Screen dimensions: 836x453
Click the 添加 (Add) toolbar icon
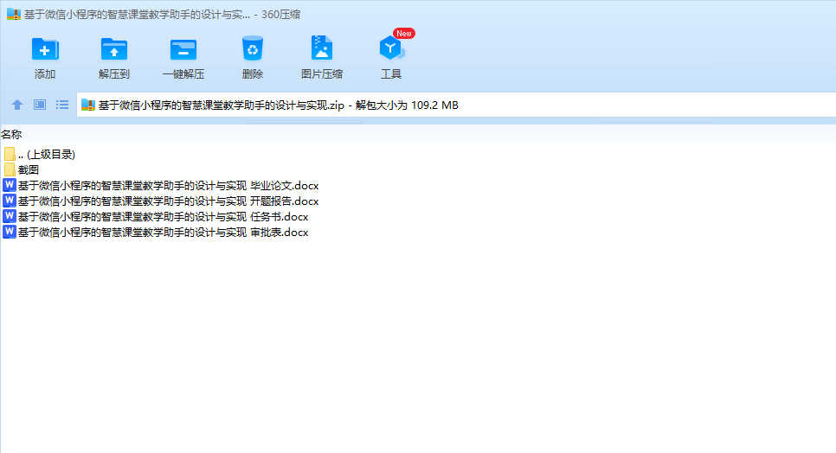45,49
